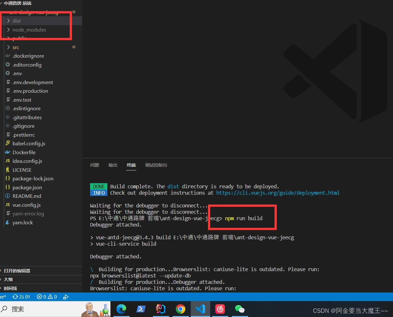Click the yarn.lock yarn icon
Image resolution: width=393 pixels, height=317 pixels.
click(x=8, y=222)
